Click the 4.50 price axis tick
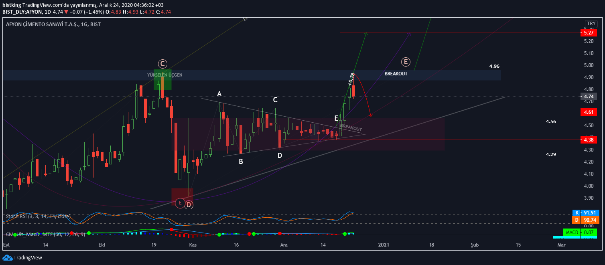 point(589,125)
